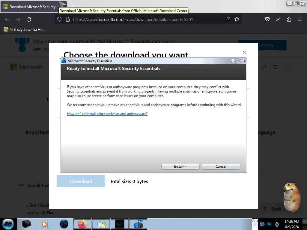Viewport: 307px width, 230px height.
Task: Open the account sign-in avatar icon
Action: [x=288, y=67]
